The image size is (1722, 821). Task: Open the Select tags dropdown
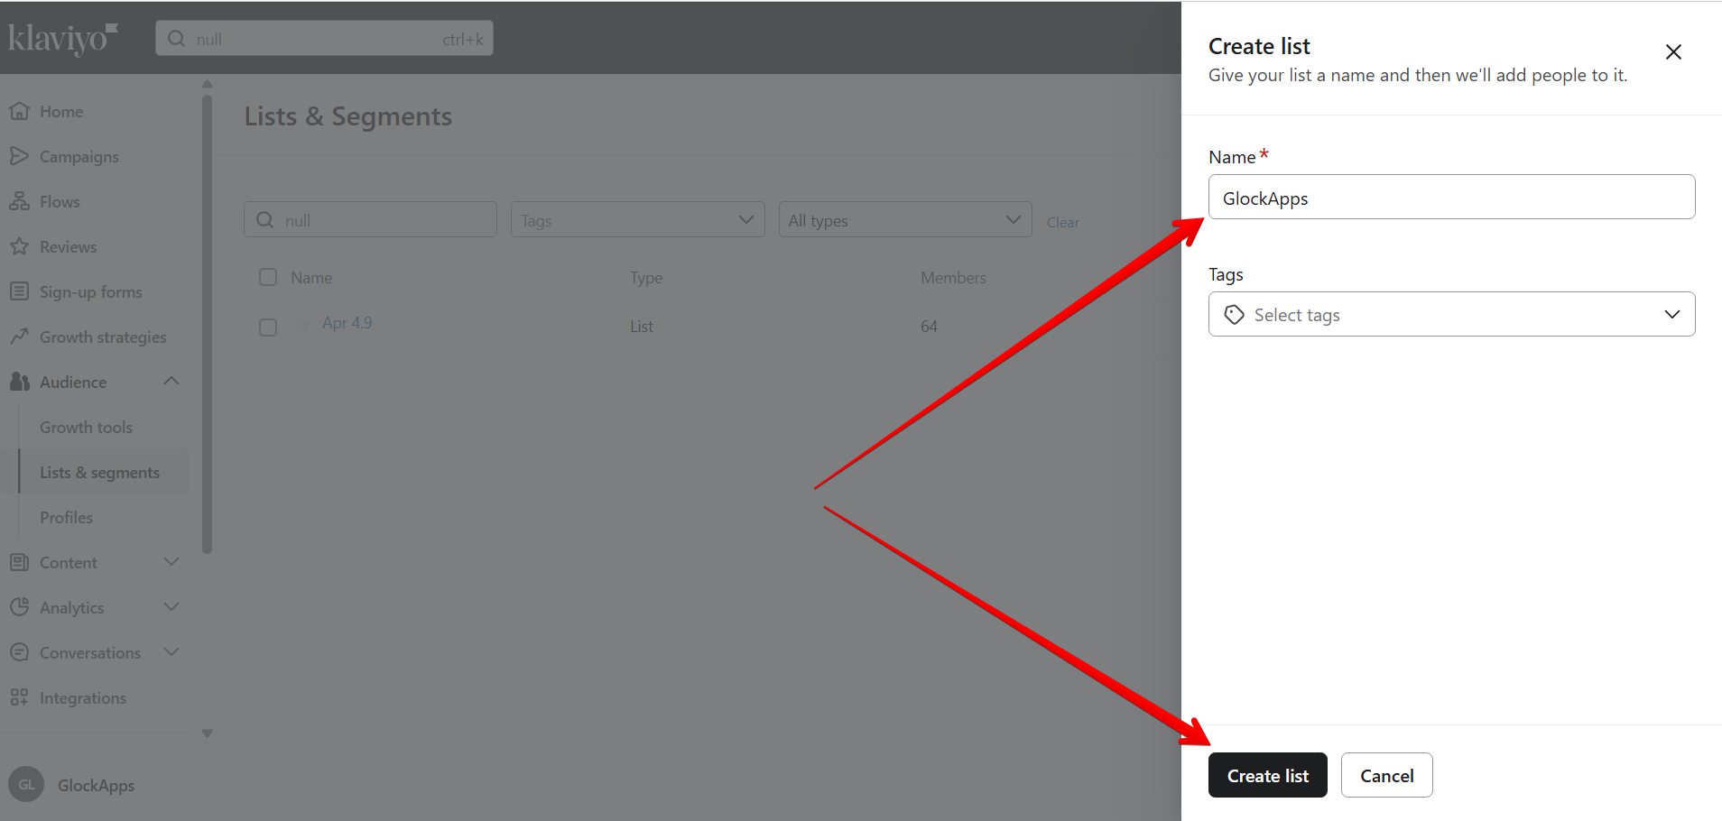click(1451, 314)
